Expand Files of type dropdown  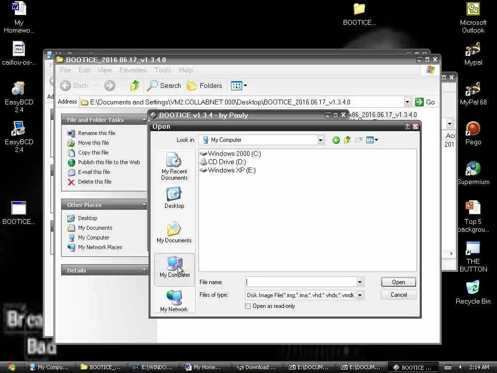(x=360, y=295)
